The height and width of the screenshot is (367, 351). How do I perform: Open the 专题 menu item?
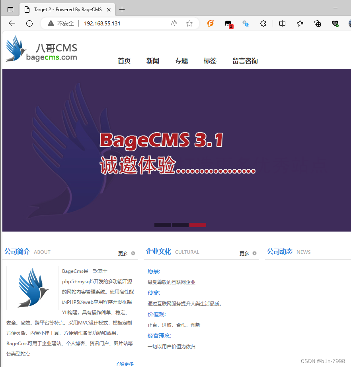coord(181,61)
